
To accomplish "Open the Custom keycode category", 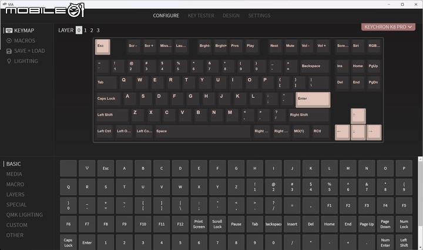I will pyautogui.click(x=16, y=225).
